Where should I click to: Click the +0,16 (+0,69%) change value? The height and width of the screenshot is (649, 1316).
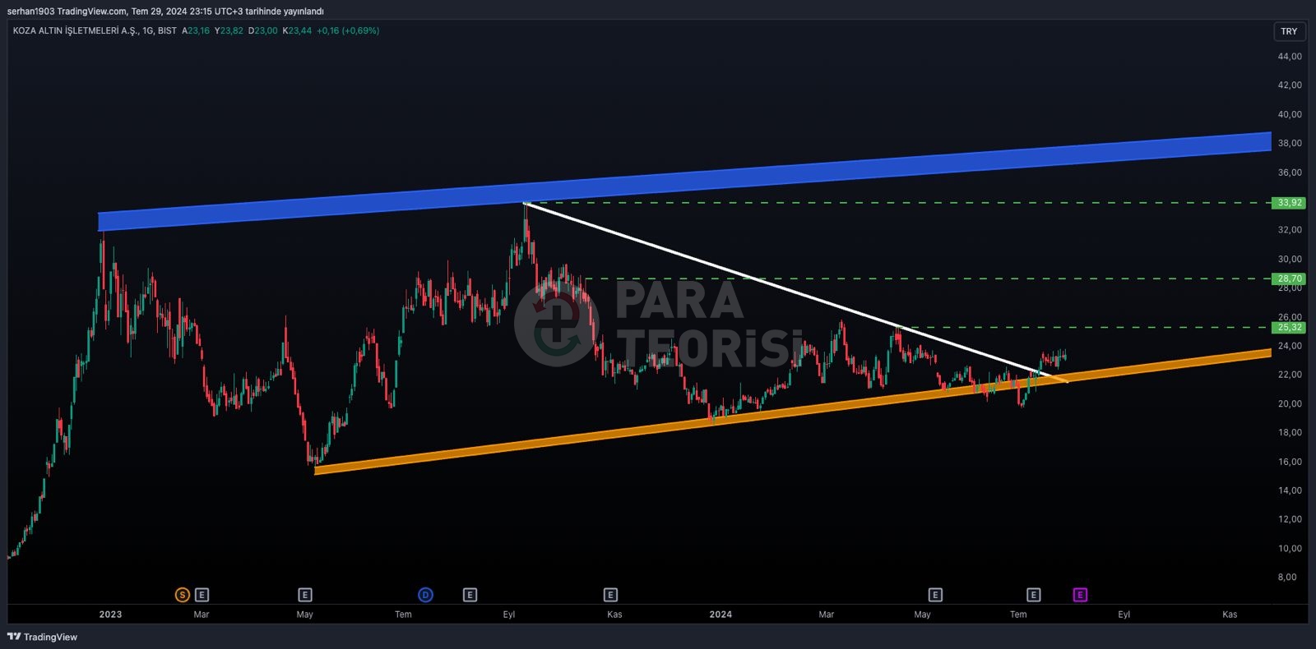348,30
